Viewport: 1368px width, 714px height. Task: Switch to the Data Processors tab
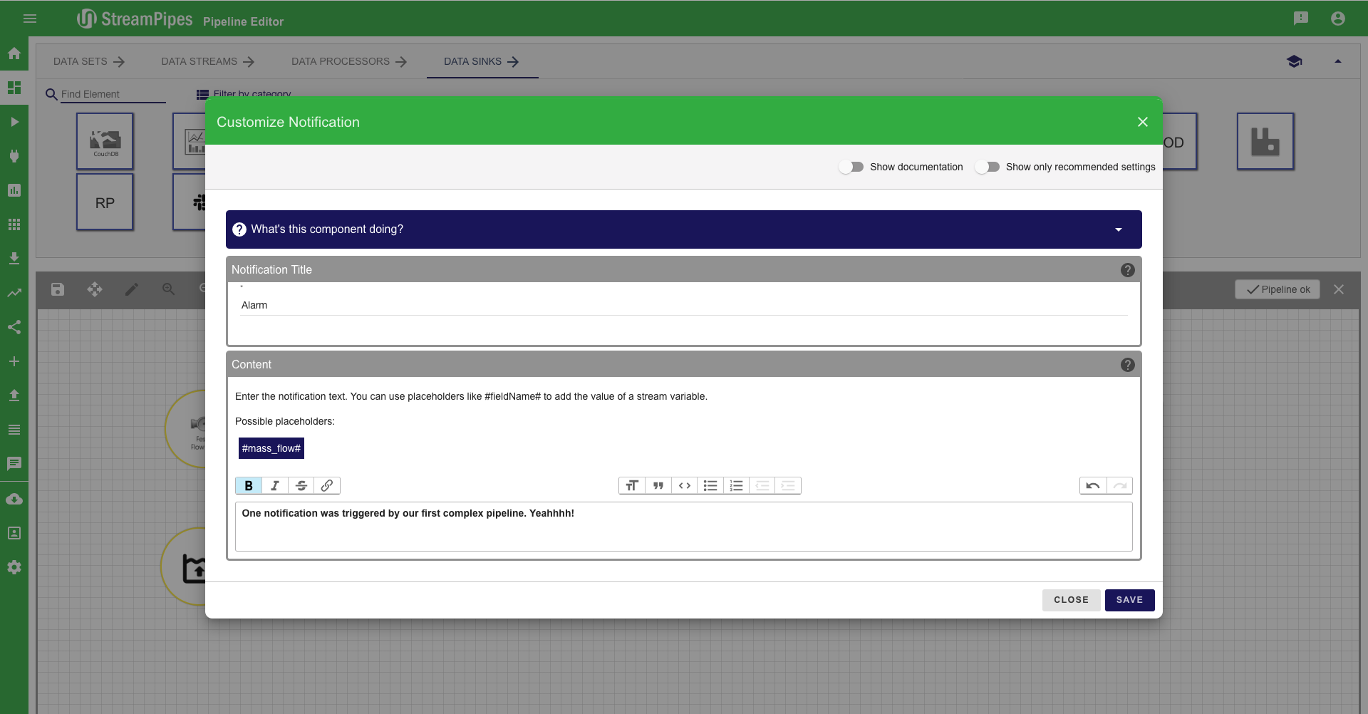(x=348, y=62)
